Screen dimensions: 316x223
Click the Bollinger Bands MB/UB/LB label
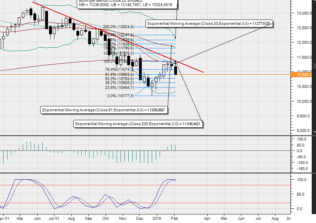point(127,4)
